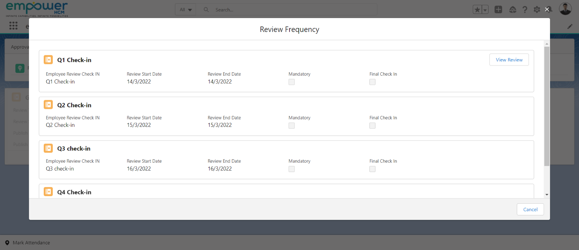
Task: Enable Mandatory for Q3 check-in
Action: point(291,169)
